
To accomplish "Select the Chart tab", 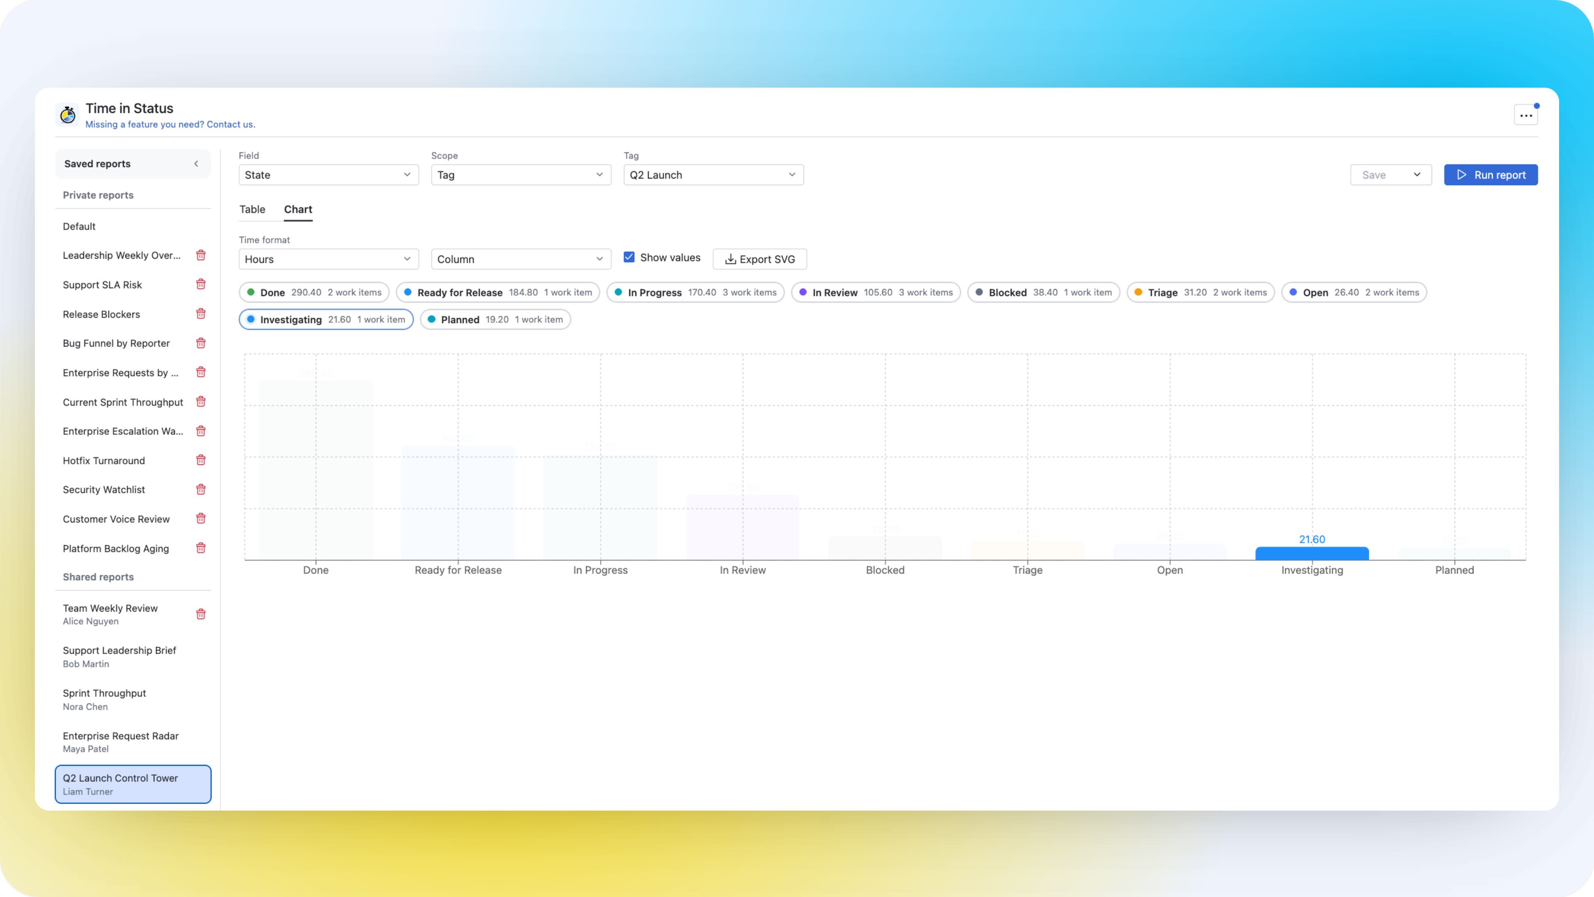I will pos(298,209).
